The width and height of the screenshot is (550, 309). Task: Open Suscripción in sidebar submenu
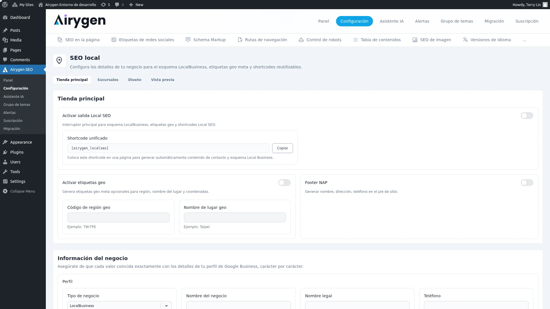(x=13, y=121)
